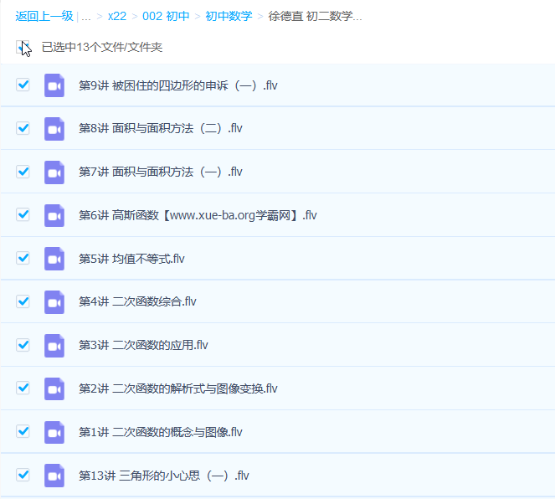Click video file icon for 第4讲 二次函数综合
Viewport: 555px width, 499px height.
(x=54, y=302)
